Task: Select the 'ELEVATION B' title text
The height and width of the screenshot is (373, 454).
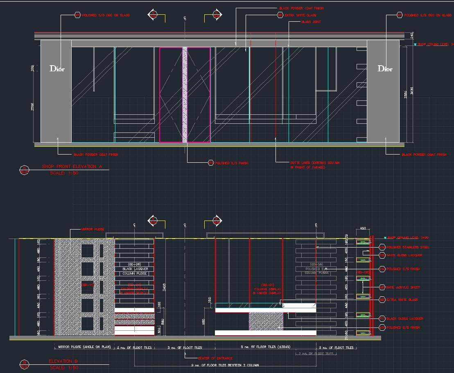Action: pos(63,361)
